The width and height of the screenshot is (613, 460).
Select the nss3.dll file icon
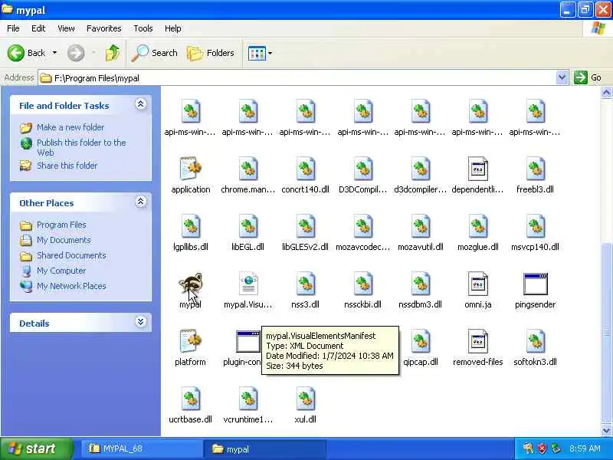(305, 284)
